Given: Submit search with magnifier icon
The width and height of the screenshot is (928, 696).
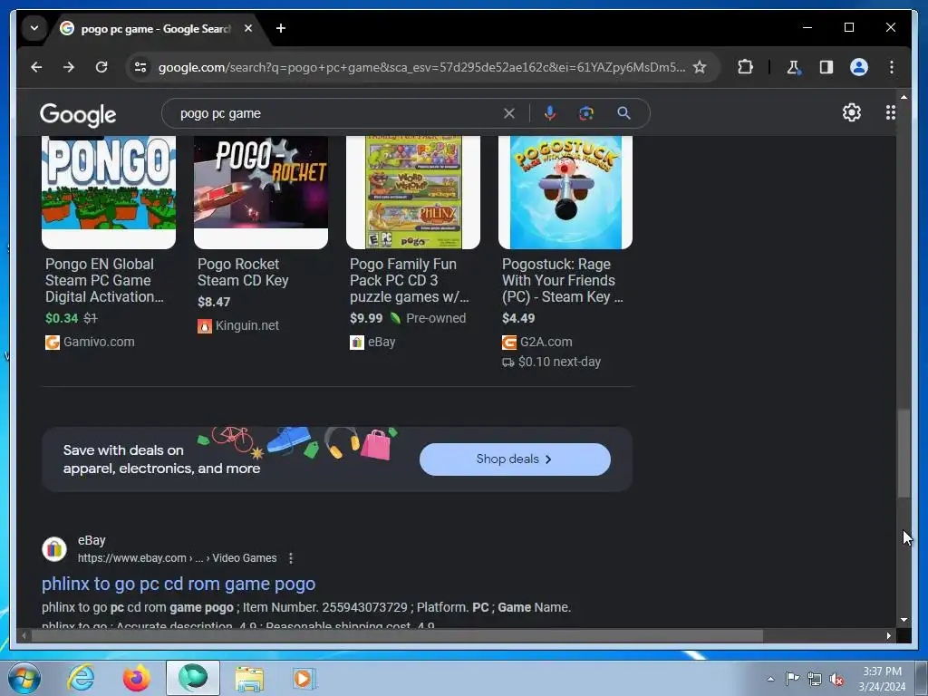Looking at the screenshot, I should pos(623,113).
